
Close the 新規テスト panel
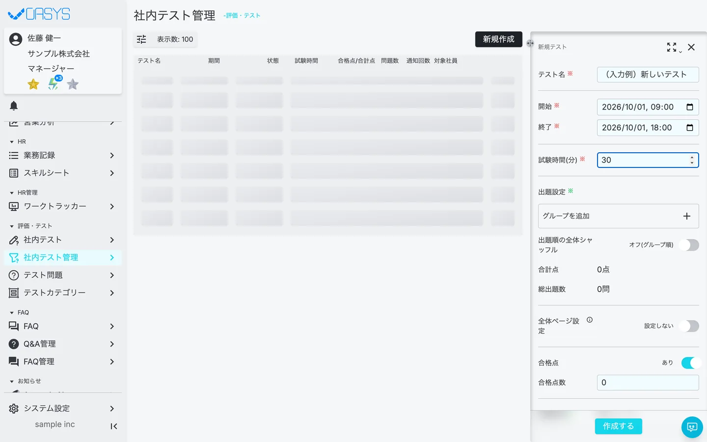pyautogui.click(x=691, y=47)
